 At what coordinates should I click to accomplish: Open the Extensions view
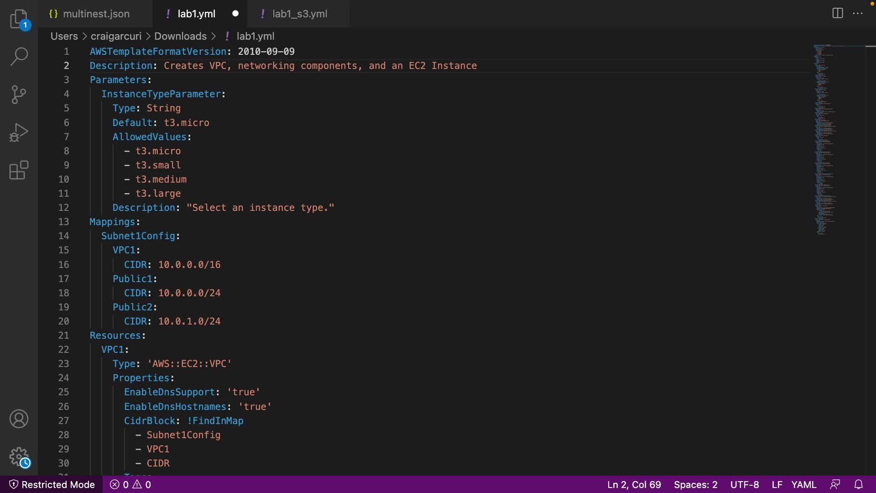(19, 170)
